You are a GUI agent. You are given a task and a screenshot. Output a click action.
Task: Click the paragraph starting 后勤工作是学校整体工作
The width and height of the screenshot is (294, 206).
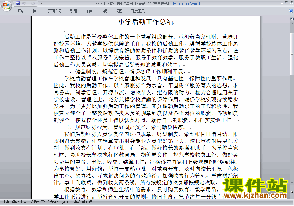(x=146, y=50)
